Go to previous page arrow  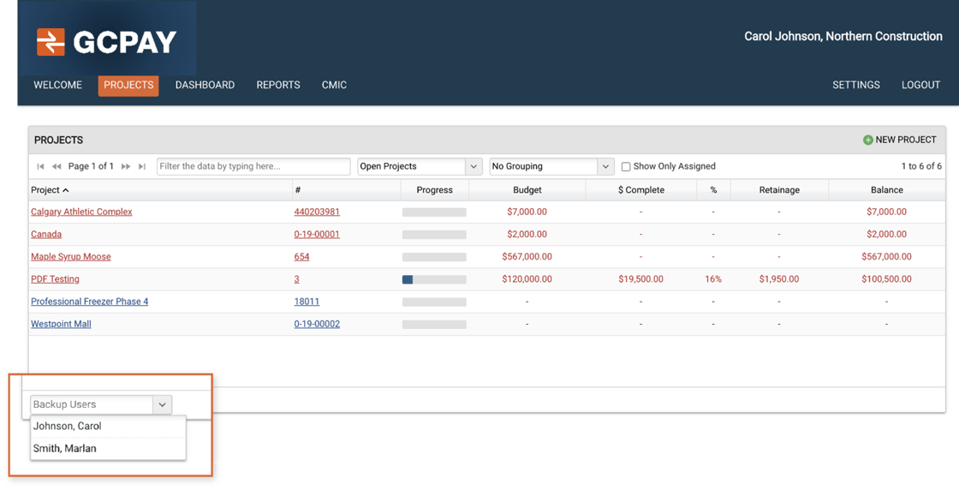(57, 166)
